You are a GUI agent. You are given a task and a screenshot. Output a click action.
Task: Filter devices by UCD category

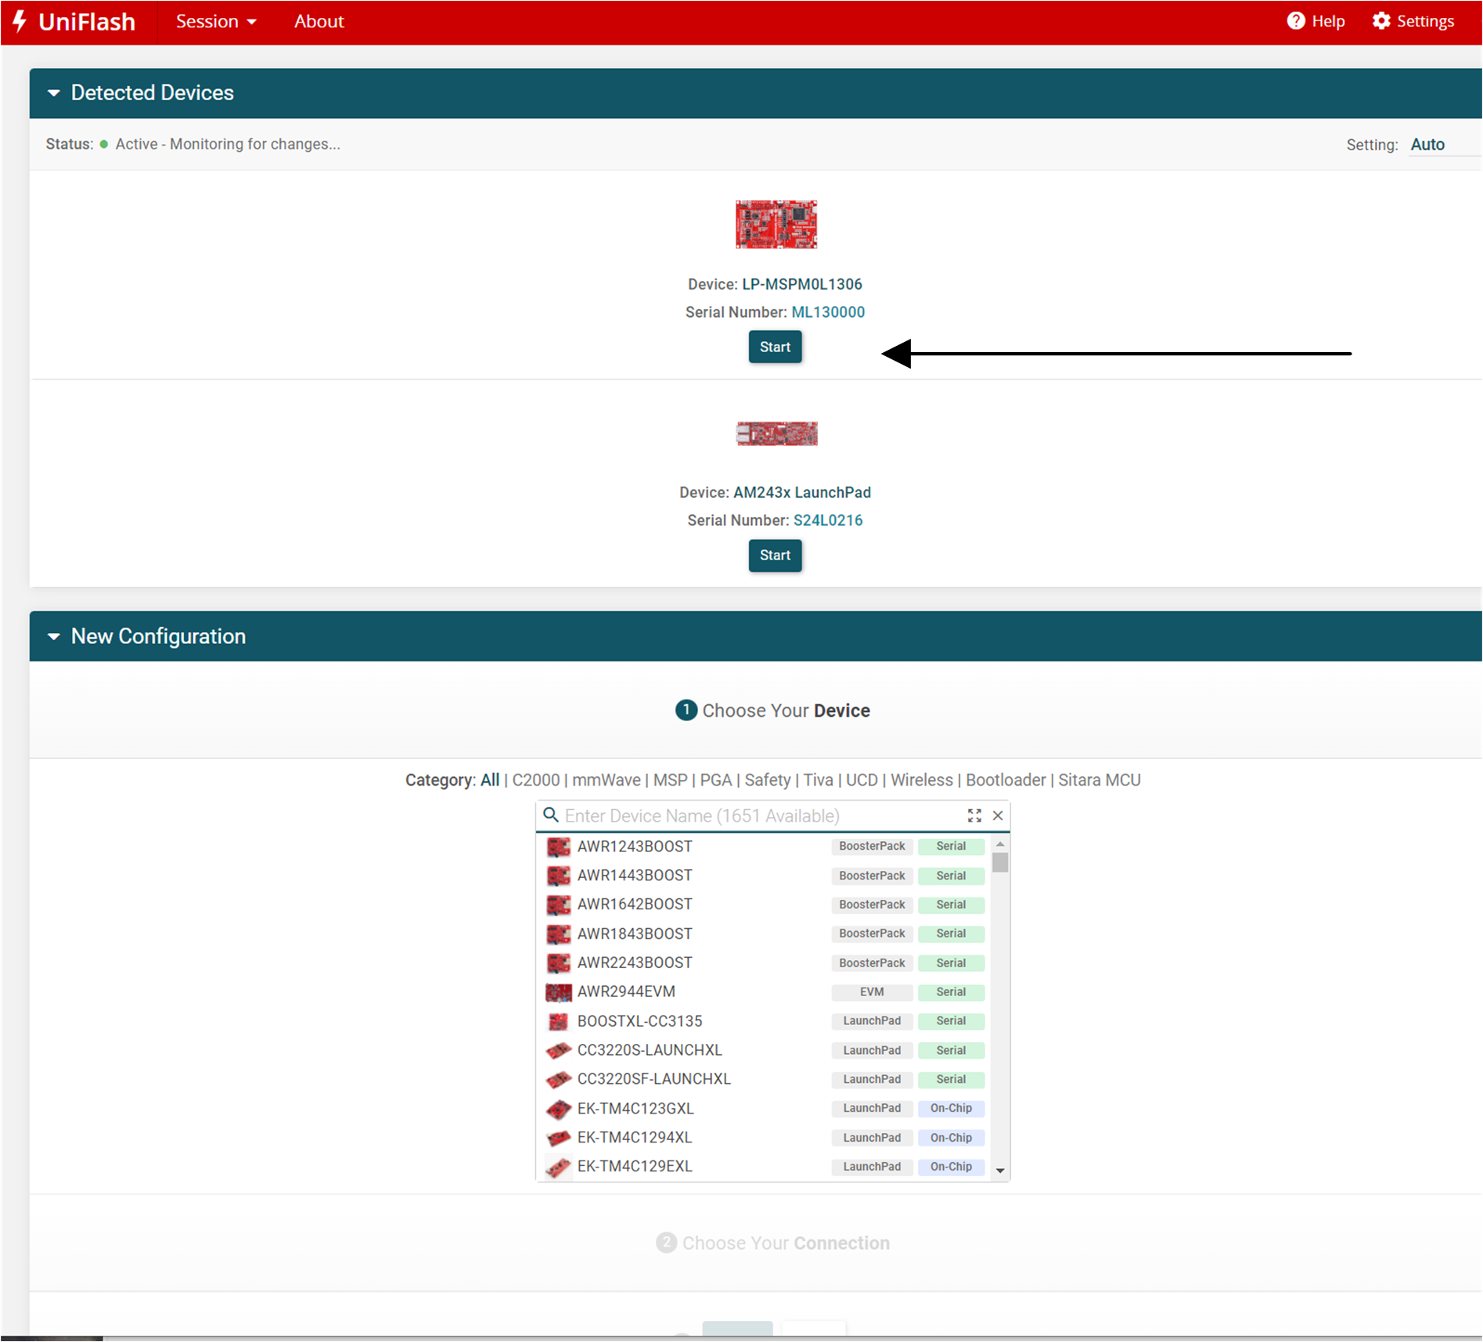pos(862,780)
